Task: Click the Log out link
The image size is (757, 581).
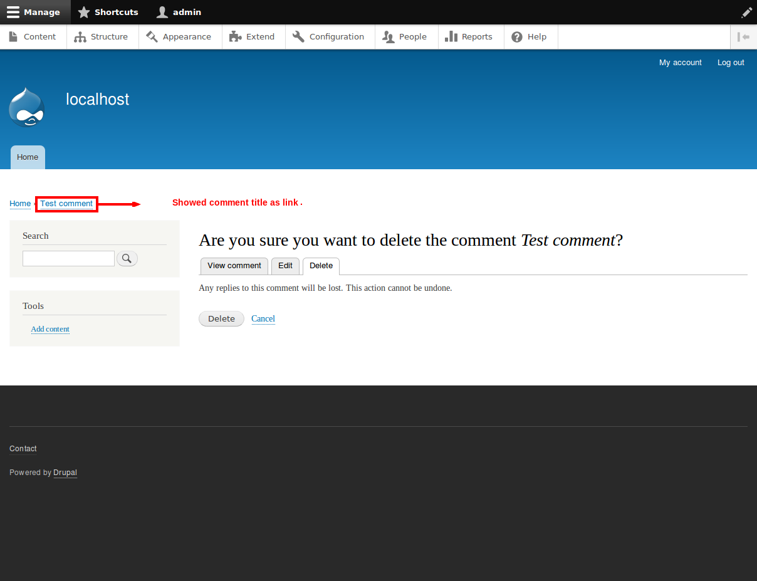Action: pyautogui.click(x=731, y=63)
